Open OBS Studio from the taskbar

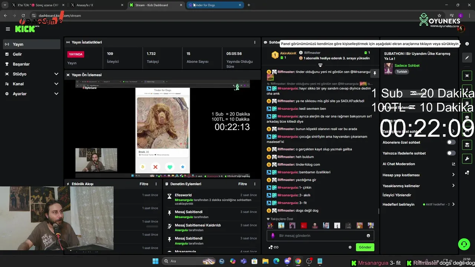click(x=309, y=261)
